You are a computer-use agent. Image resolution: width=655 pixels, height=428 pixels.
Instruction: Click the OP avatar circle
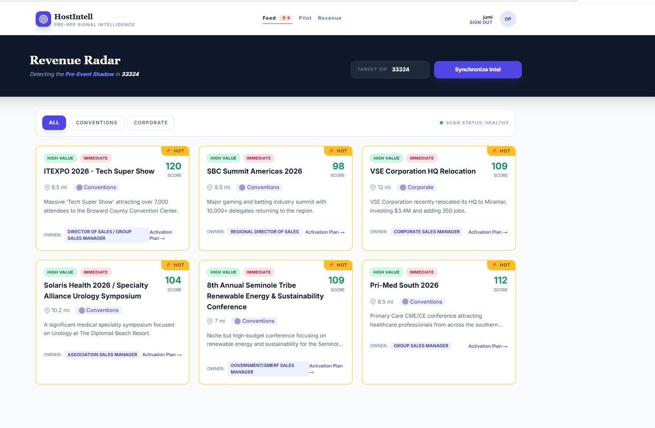tap(508, 19)
